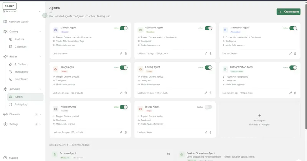
Task: Click the page vertical scrollbar
Action: (306, 67)
